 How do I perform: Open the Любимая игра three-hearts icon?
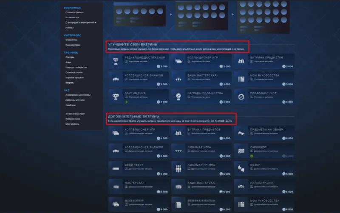pyautogui.click(x=178, y=151)
